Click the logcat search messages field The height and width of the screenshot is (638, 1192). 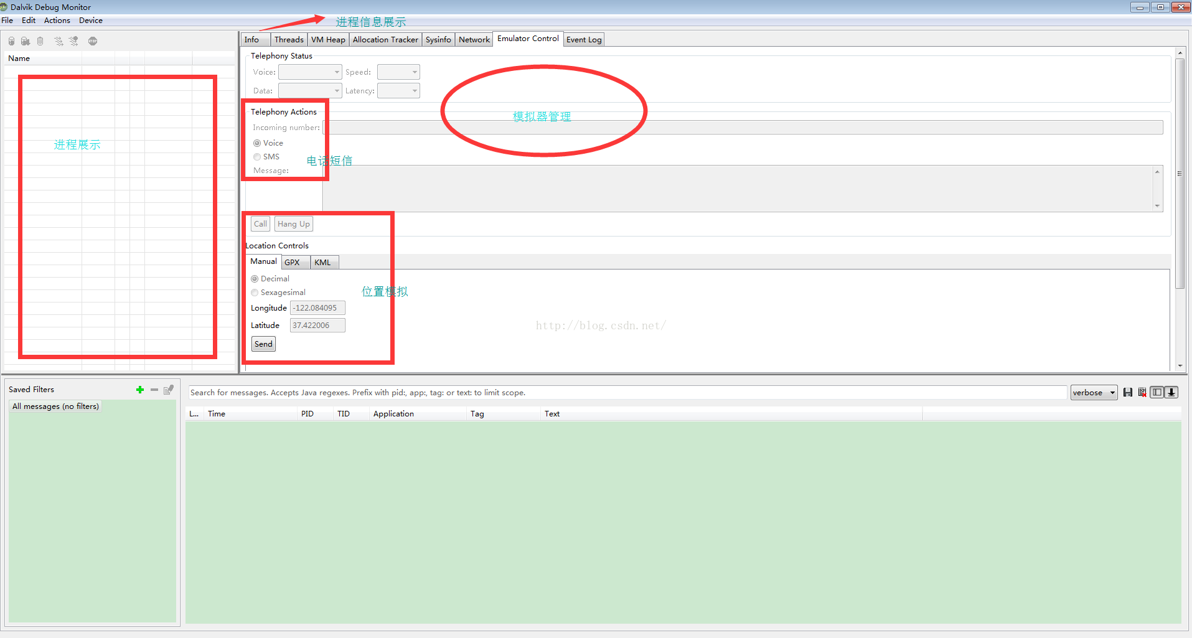point(627,393)
